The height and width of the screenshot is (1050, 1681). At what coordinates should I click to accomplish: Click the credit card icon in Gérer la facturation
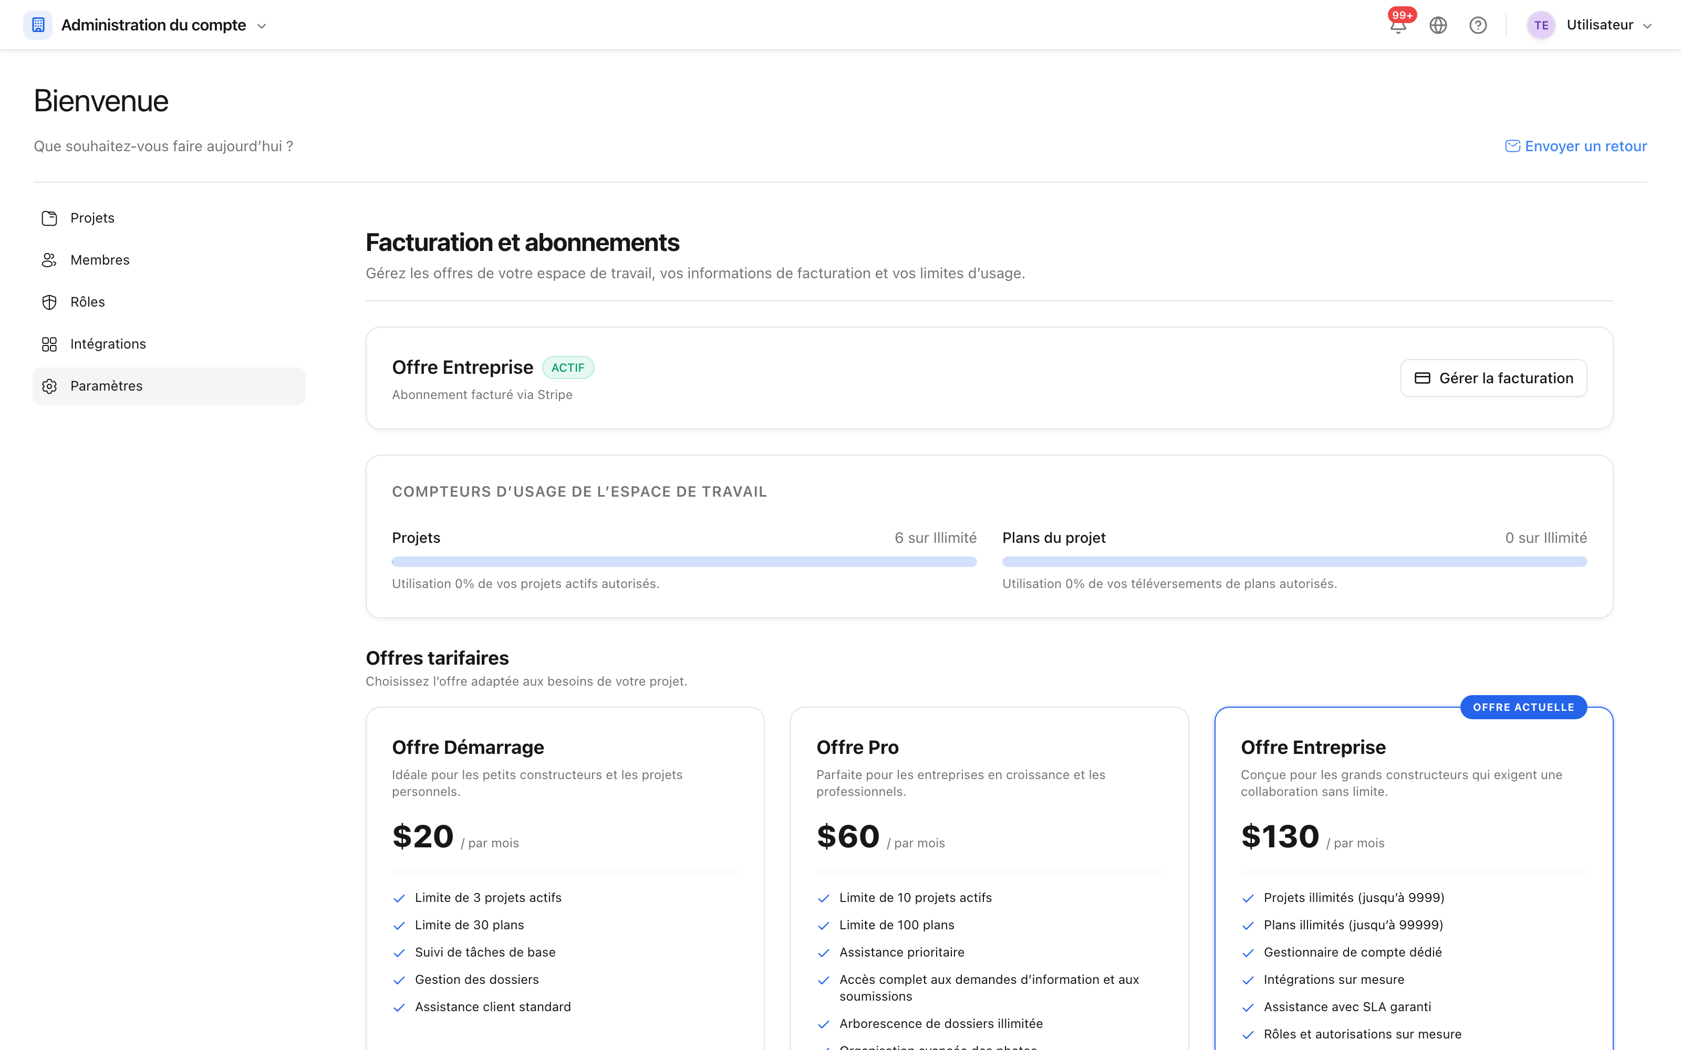1422,378
